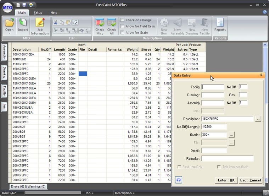Open Errors (0) & Warnings (0) tab

(28, 186)
